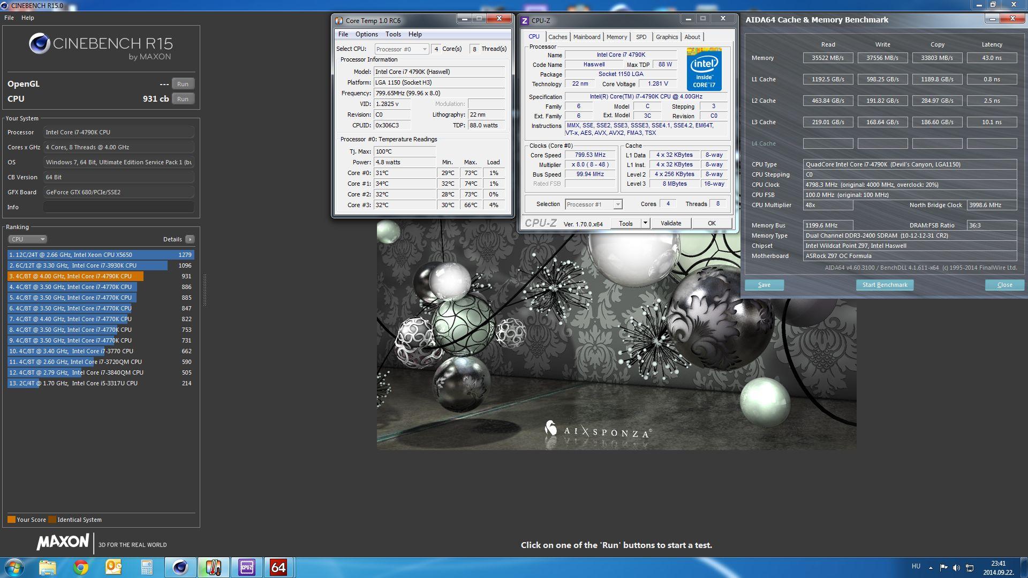1028x578 pixels.
Task: Click CPU-Z OK button
Action: 712,224
